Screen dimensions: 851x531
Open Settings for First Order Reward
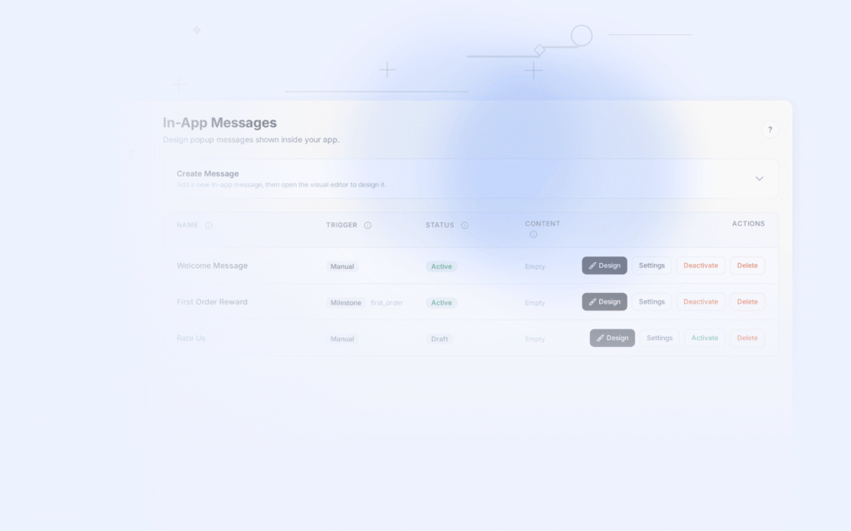tap(652, 302)
